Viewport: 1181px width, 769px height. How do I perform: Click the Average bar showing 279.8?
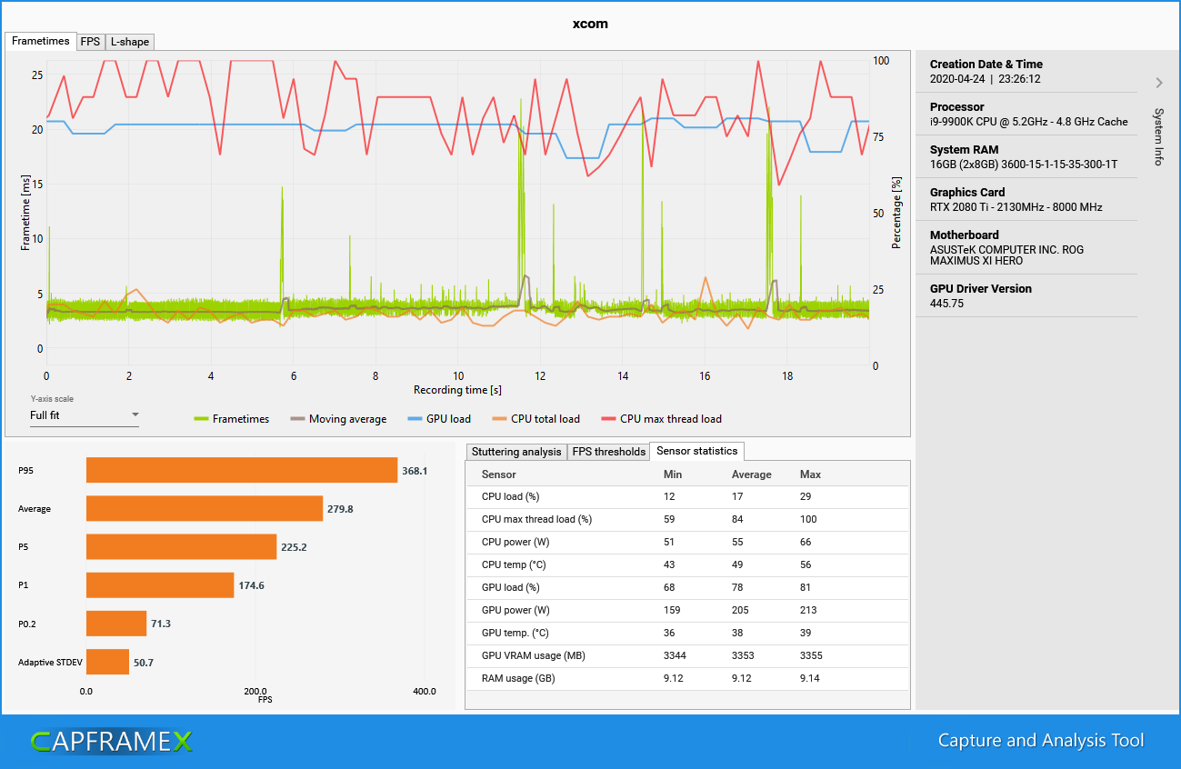pos(205,508)
